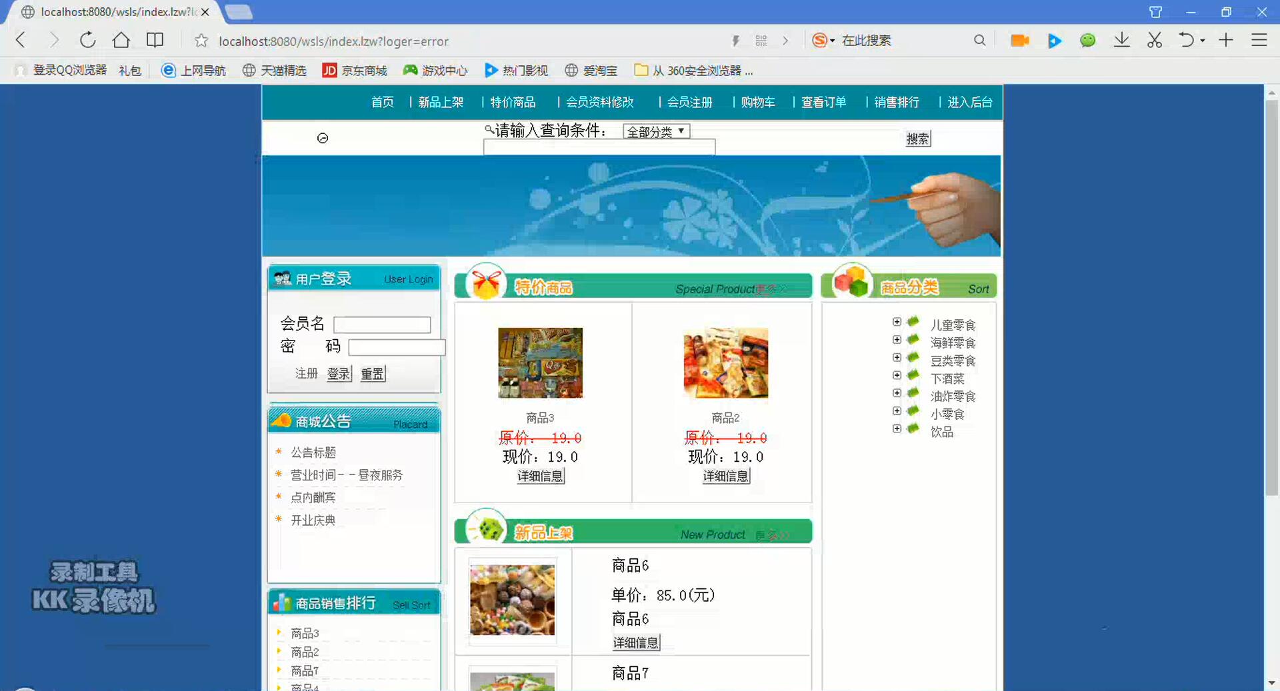Expand the 海鲜零食 category

pos(897,340)
